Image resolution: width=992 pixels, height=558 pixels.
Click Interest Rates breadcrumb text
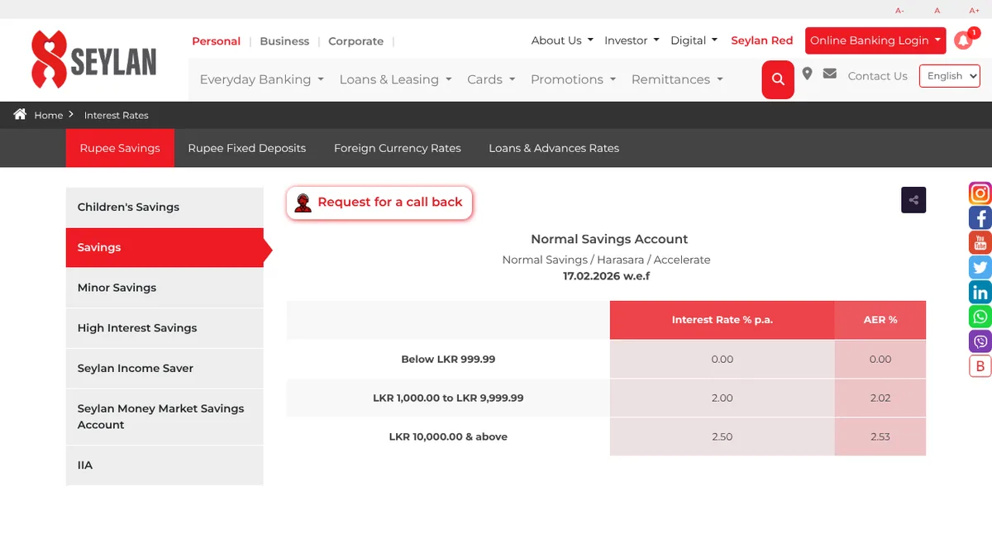(117, 115)
